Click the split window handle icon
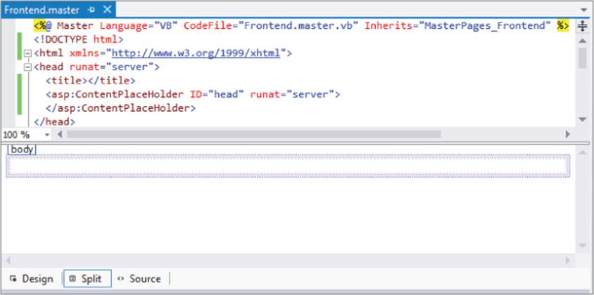 coord(582,26)
